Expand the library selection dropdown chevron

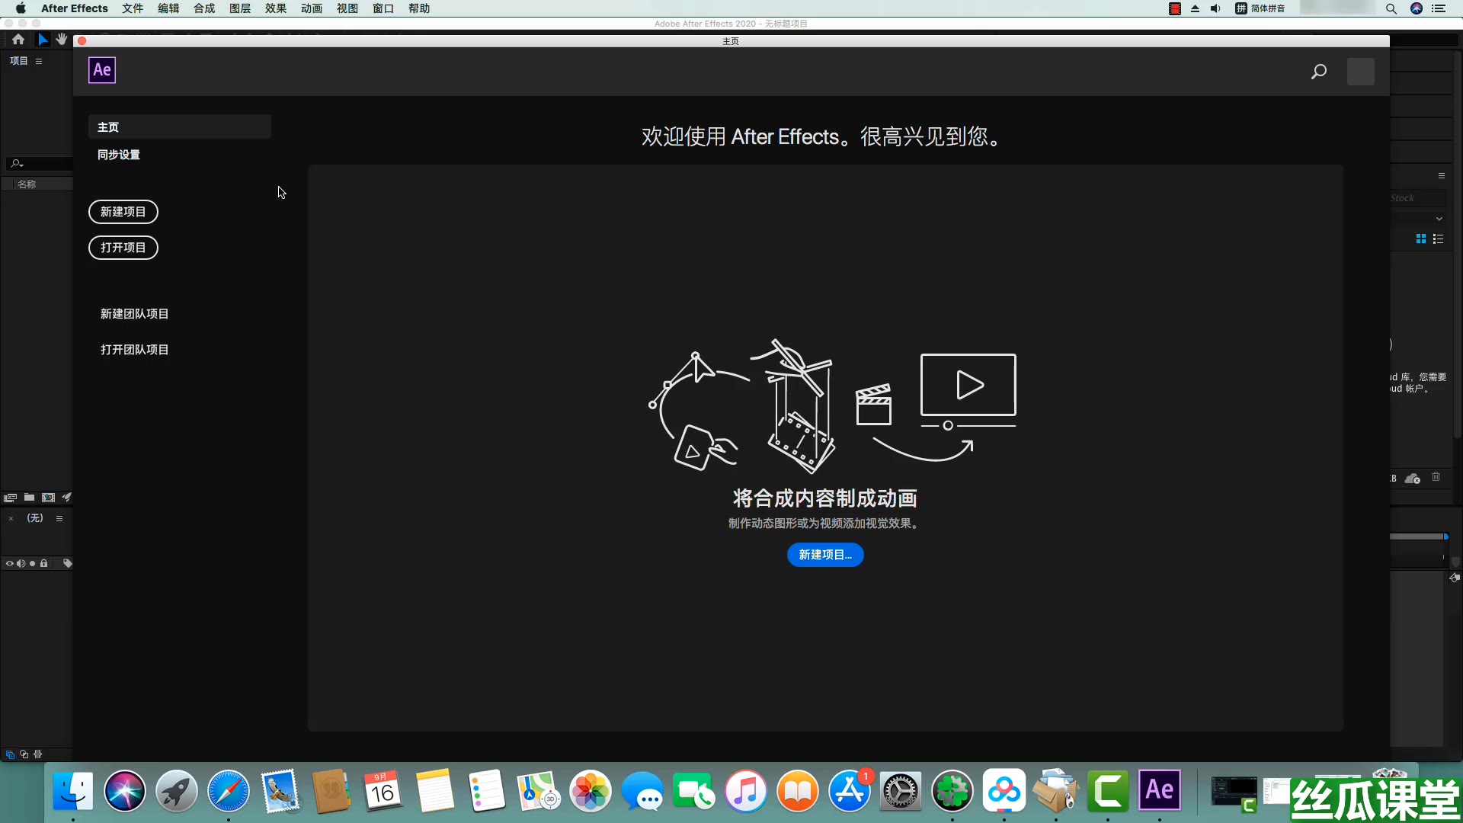coord(1439,219)
